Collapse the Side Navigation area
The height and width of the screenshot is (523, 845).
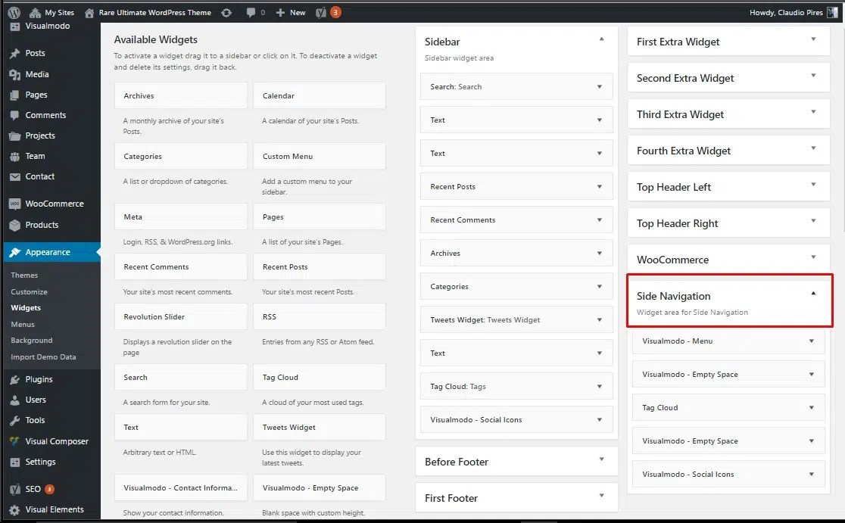[813, 294]
